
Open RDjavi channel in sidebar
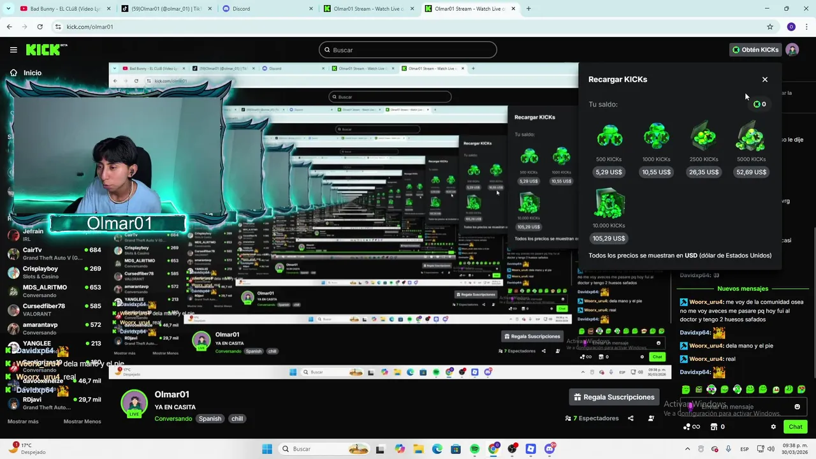pyautogui.click(x=54, y=403)
